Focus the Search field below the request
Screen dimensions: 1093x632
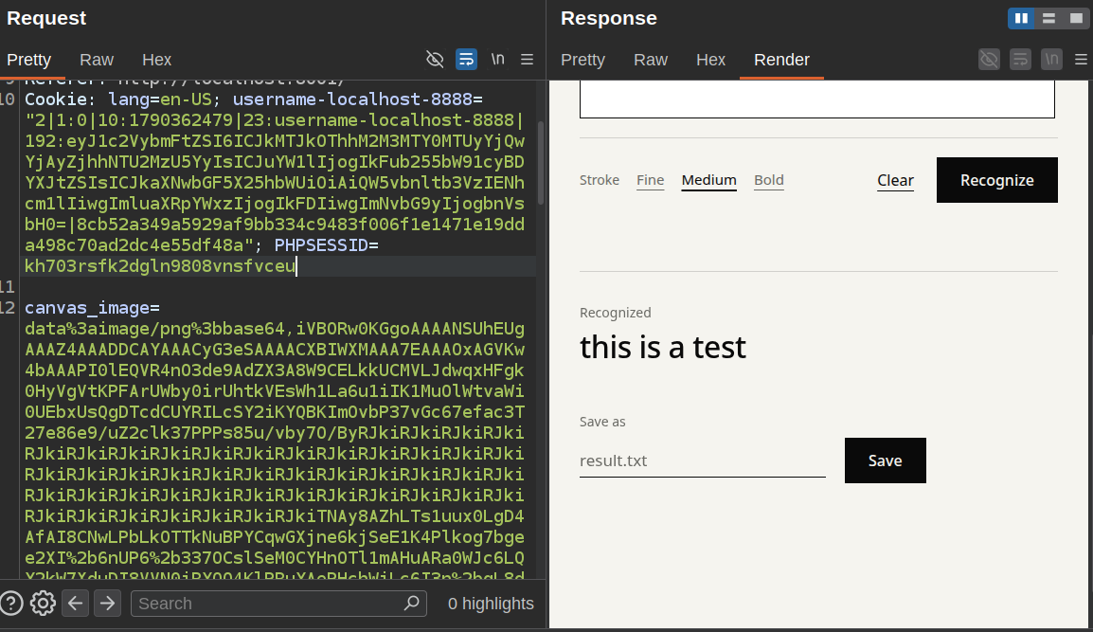coord(278,604)
